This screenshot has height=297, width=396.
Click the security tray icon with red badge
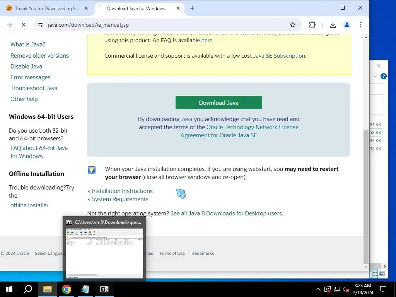pos(327,289)
